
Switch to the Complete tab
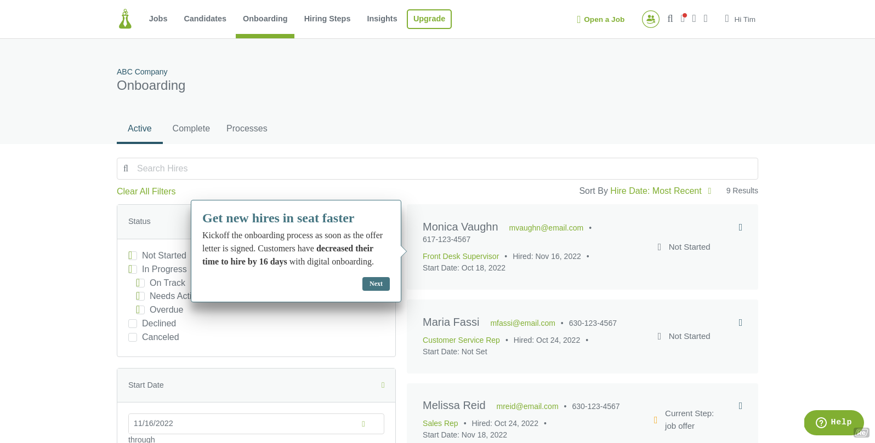(x=191, y=129)
